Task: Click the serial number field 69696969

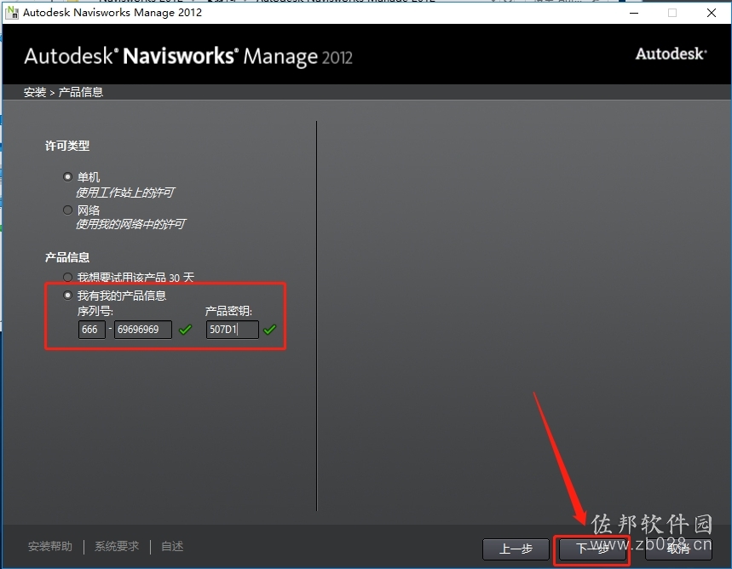Action: click(143, 330)
